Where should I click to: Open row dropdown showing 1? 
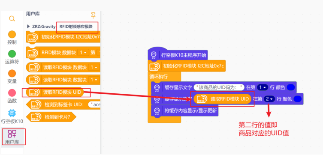pos(262,87)
